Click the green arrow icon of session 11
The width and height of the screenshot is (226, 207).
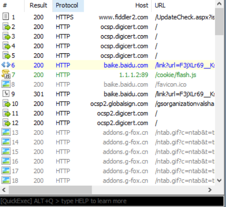click(x=6, y=113)
